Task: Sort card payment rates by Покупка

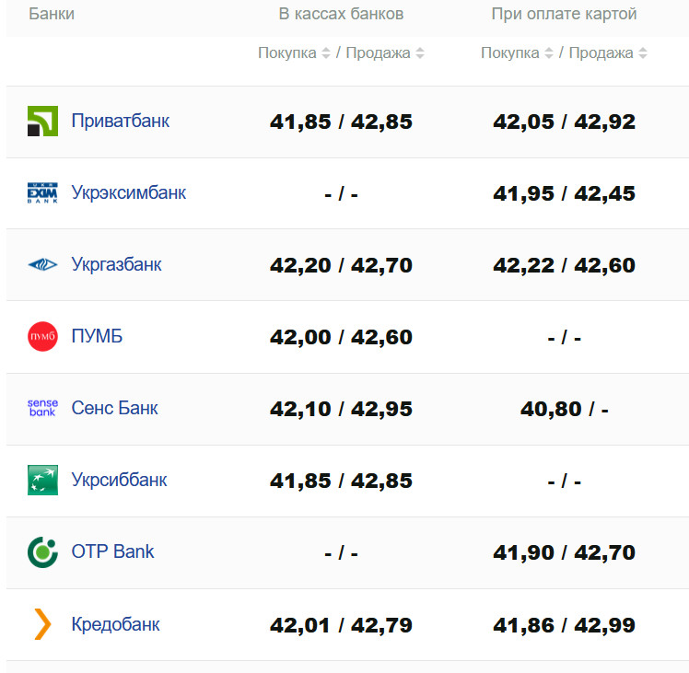Action: point(517,53)
